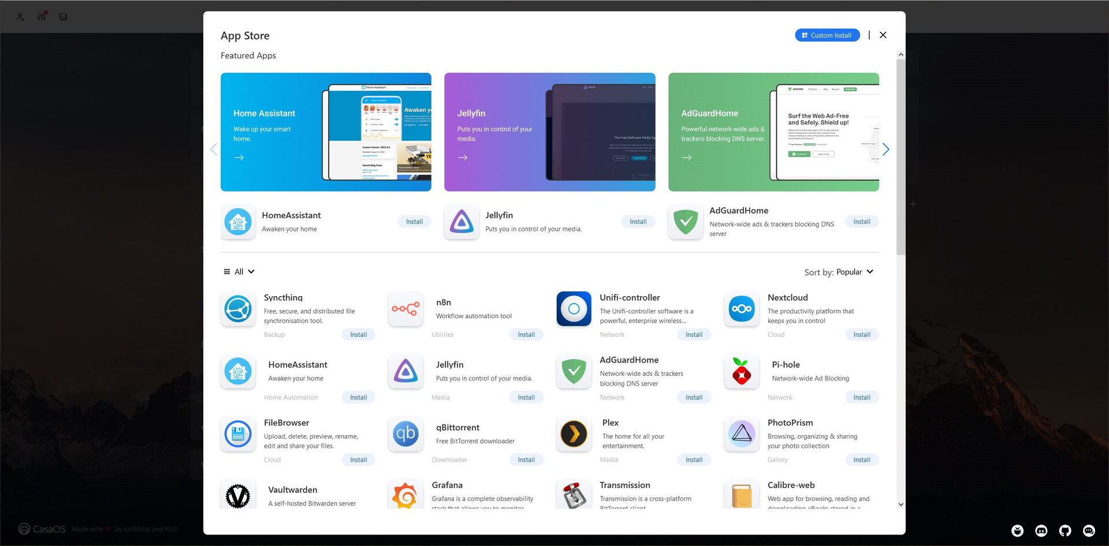The image size is (1109, 546).
Task: Install the Nextcloud app
Action: click(861, 335)
